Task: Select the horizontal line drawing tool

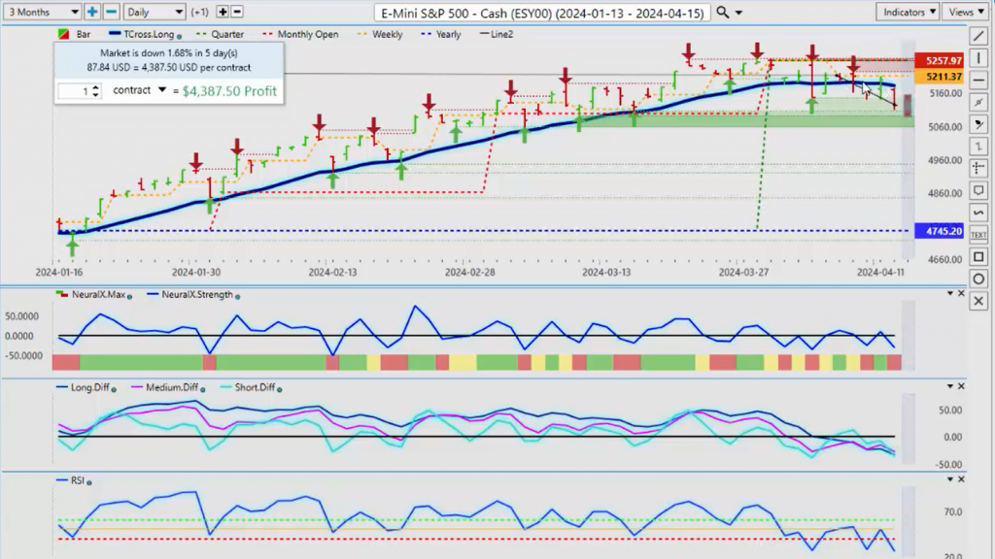Action: [x=978, y=81]
